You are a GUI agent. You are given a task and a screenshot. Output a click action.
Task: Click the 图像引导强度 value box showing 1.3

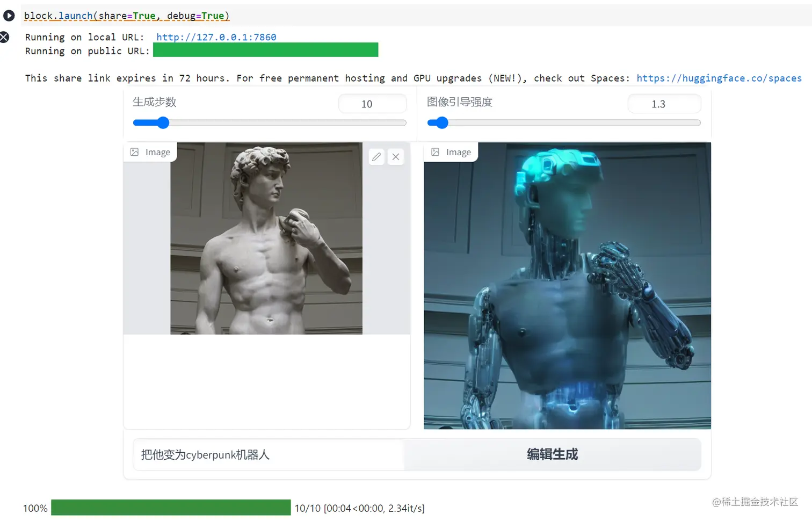tap(664, 104)
